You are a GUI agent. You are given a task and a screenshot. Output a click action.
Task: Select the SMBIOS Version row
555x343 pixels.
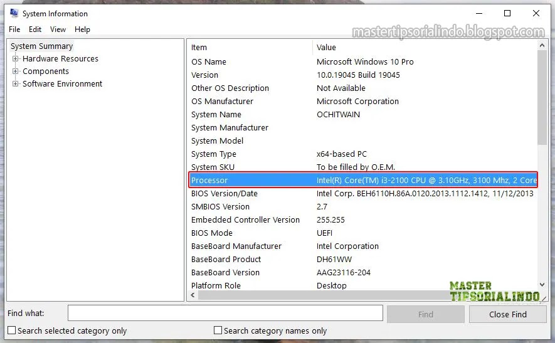(362, 207)
